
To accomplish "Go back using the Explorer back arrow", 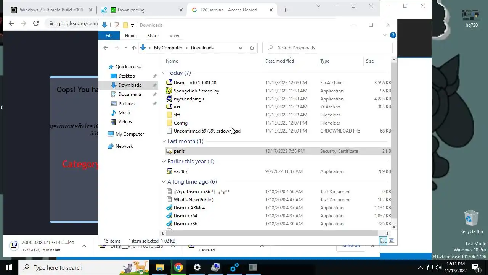I will [x=106, y=48].
